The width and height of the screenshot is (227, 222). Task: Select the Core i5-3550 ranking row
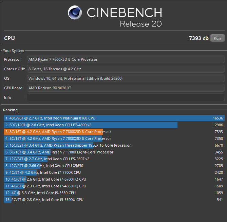114,193
